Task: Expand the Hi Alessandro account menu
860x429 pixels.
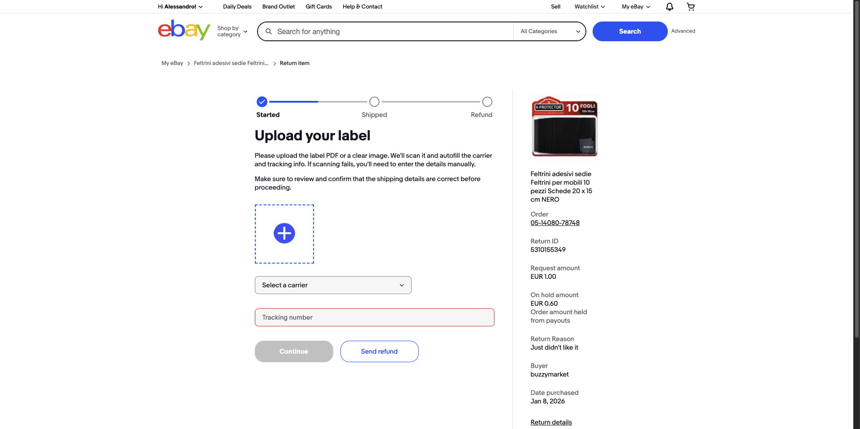Action: coord(180,7)
